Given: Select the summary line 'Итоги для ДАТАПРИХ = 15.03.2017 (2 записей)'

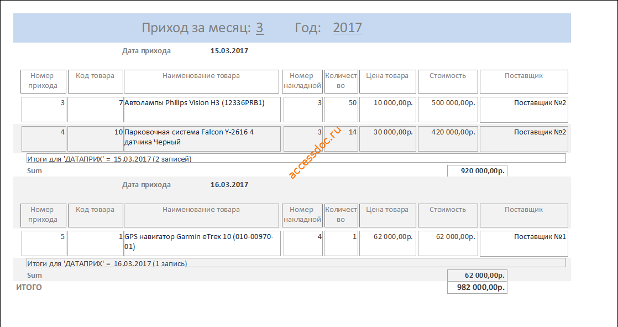Looking at the screenshot, I should (x=296, y=158).
